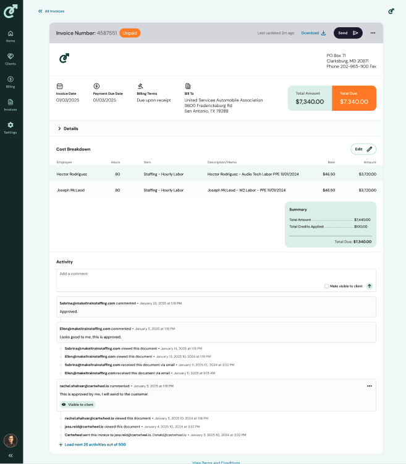The height and width of the screenshot is (464, 406).
Task: Expand the sidebar with the double chevron
Action: click(x=11, y=455)
